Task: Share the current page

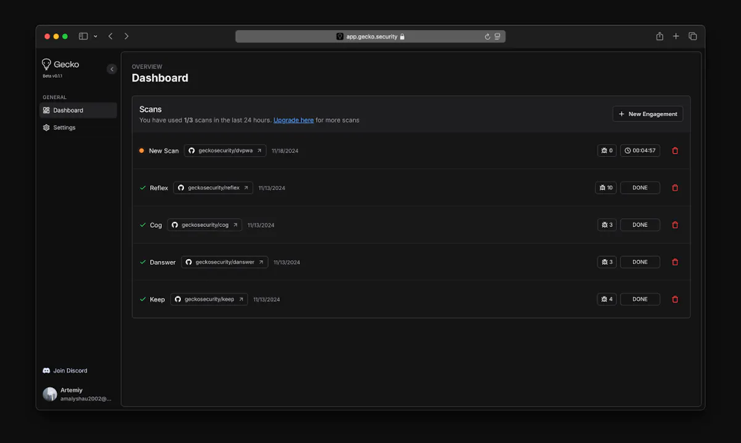Action: [x=659, y=36]
